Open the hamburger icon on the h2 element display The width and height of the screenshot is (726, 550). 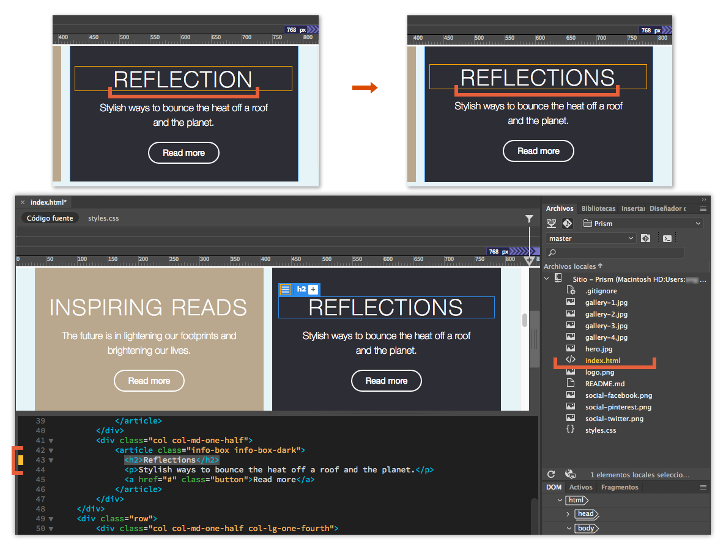[286, 289]
